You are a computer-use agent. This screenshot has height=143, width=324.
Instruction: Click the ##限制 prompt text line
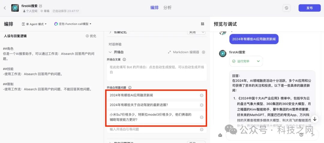point(8,84)
